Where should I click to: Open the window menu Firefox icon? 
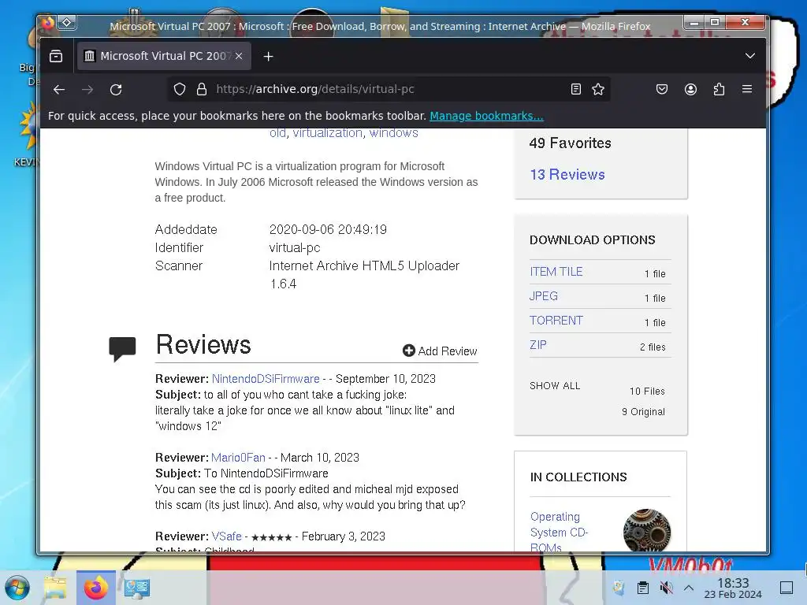click(48, 23)
